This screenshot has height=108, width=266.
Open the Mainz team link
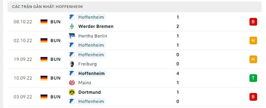[x=85, y=83]
